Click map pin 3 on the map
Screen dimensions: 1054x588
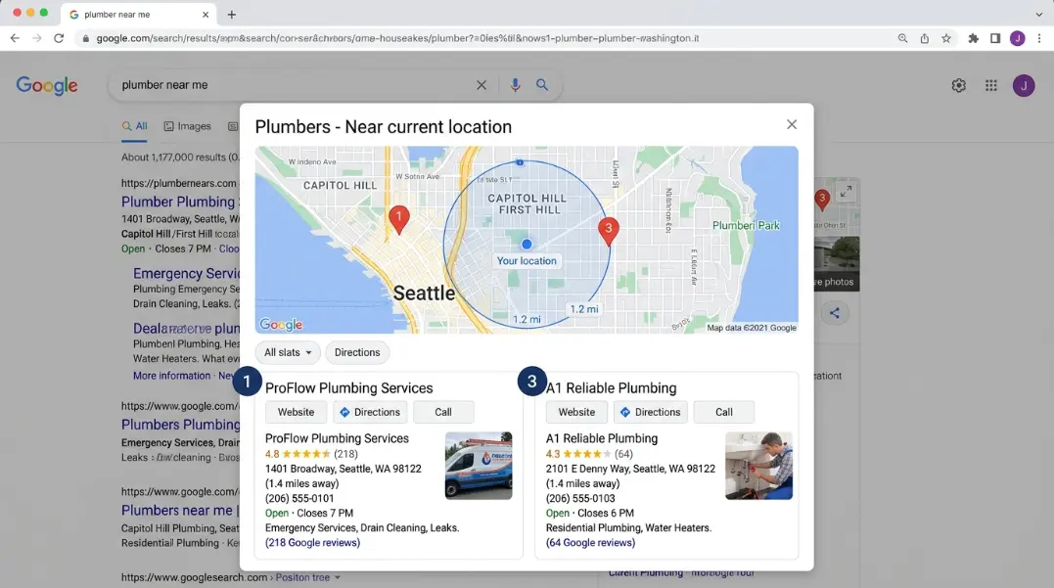coord(609,231)
